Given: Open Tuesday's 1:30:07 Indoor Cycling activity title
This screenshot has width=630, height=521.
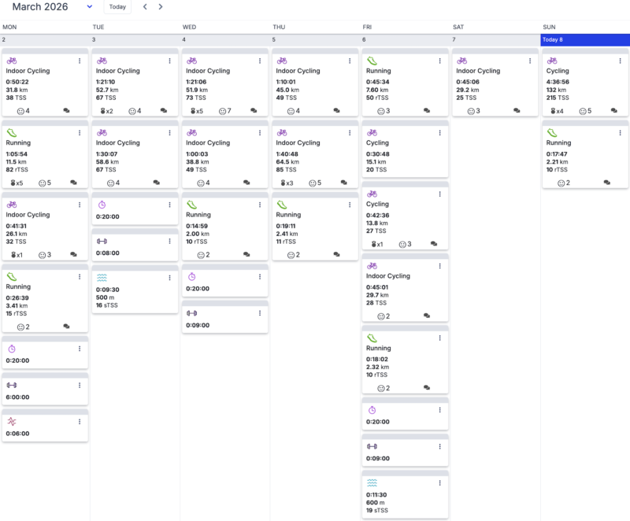Looking at the screenshot, I should tap(117, 143).
